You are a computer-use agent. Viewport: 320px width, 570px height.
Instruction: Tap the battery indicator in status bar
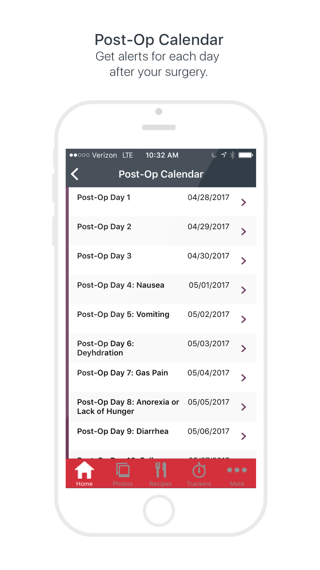246,155
